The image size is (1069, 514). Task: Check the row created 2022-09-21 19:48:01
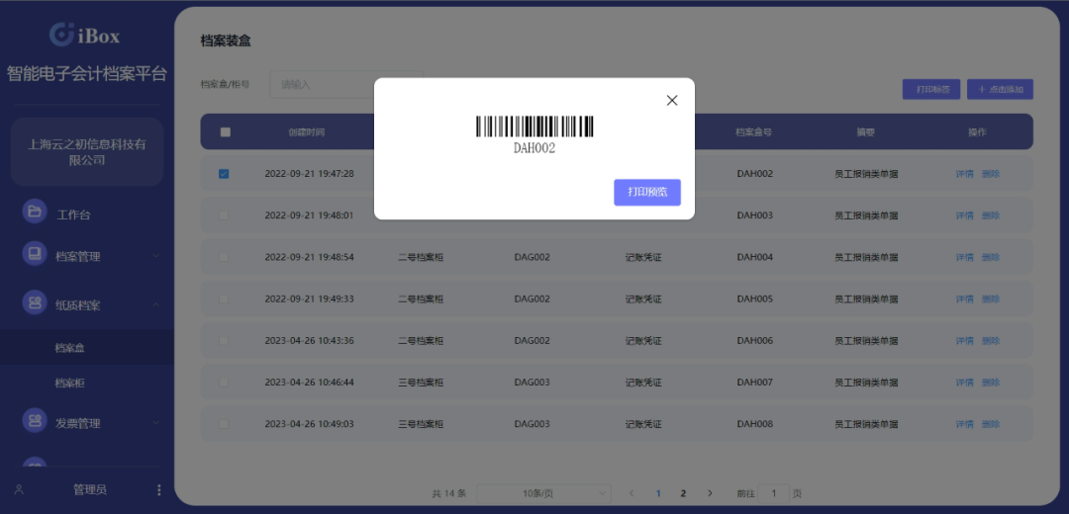click(x=224, y=215)
